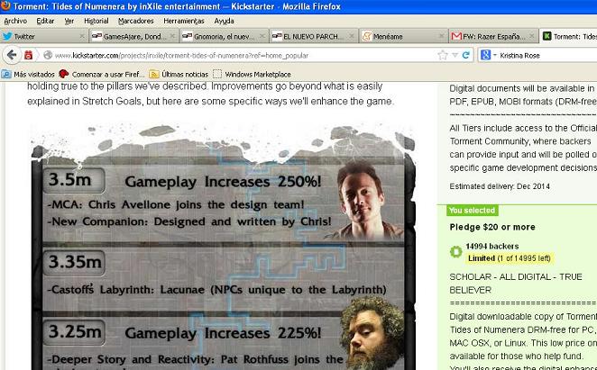Click the Twitter bird tab icon

(7, 36)
